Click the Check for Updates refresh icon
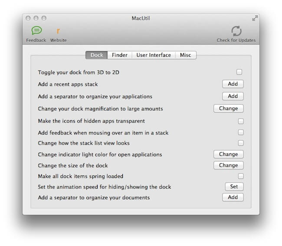Image resolution: width=282 pixels, height=246 pixels. coord(236,31)
